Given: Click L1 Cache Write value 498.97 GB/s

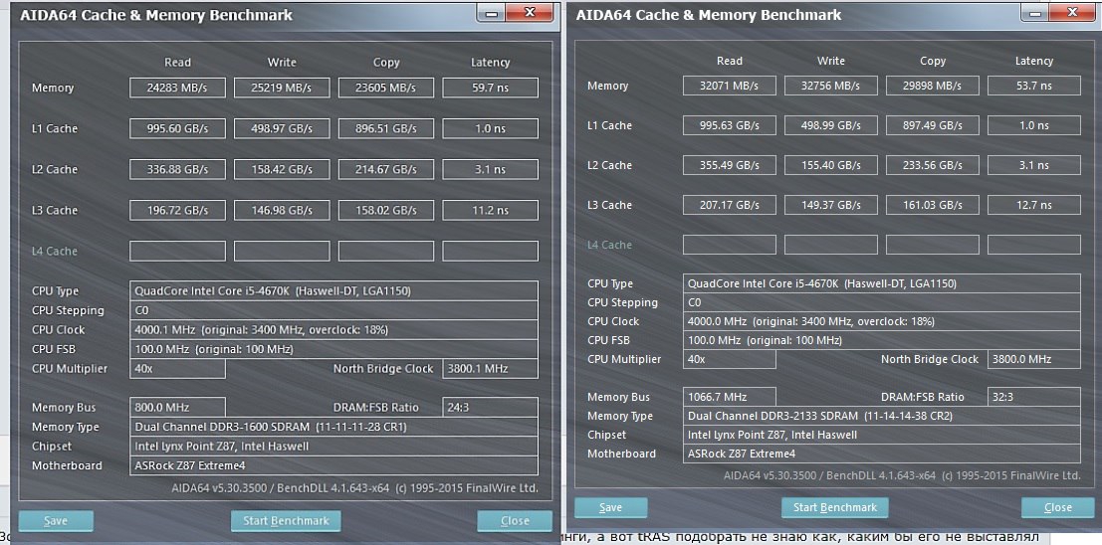Looking at the screenshot, I should click(x=282, y=128).
